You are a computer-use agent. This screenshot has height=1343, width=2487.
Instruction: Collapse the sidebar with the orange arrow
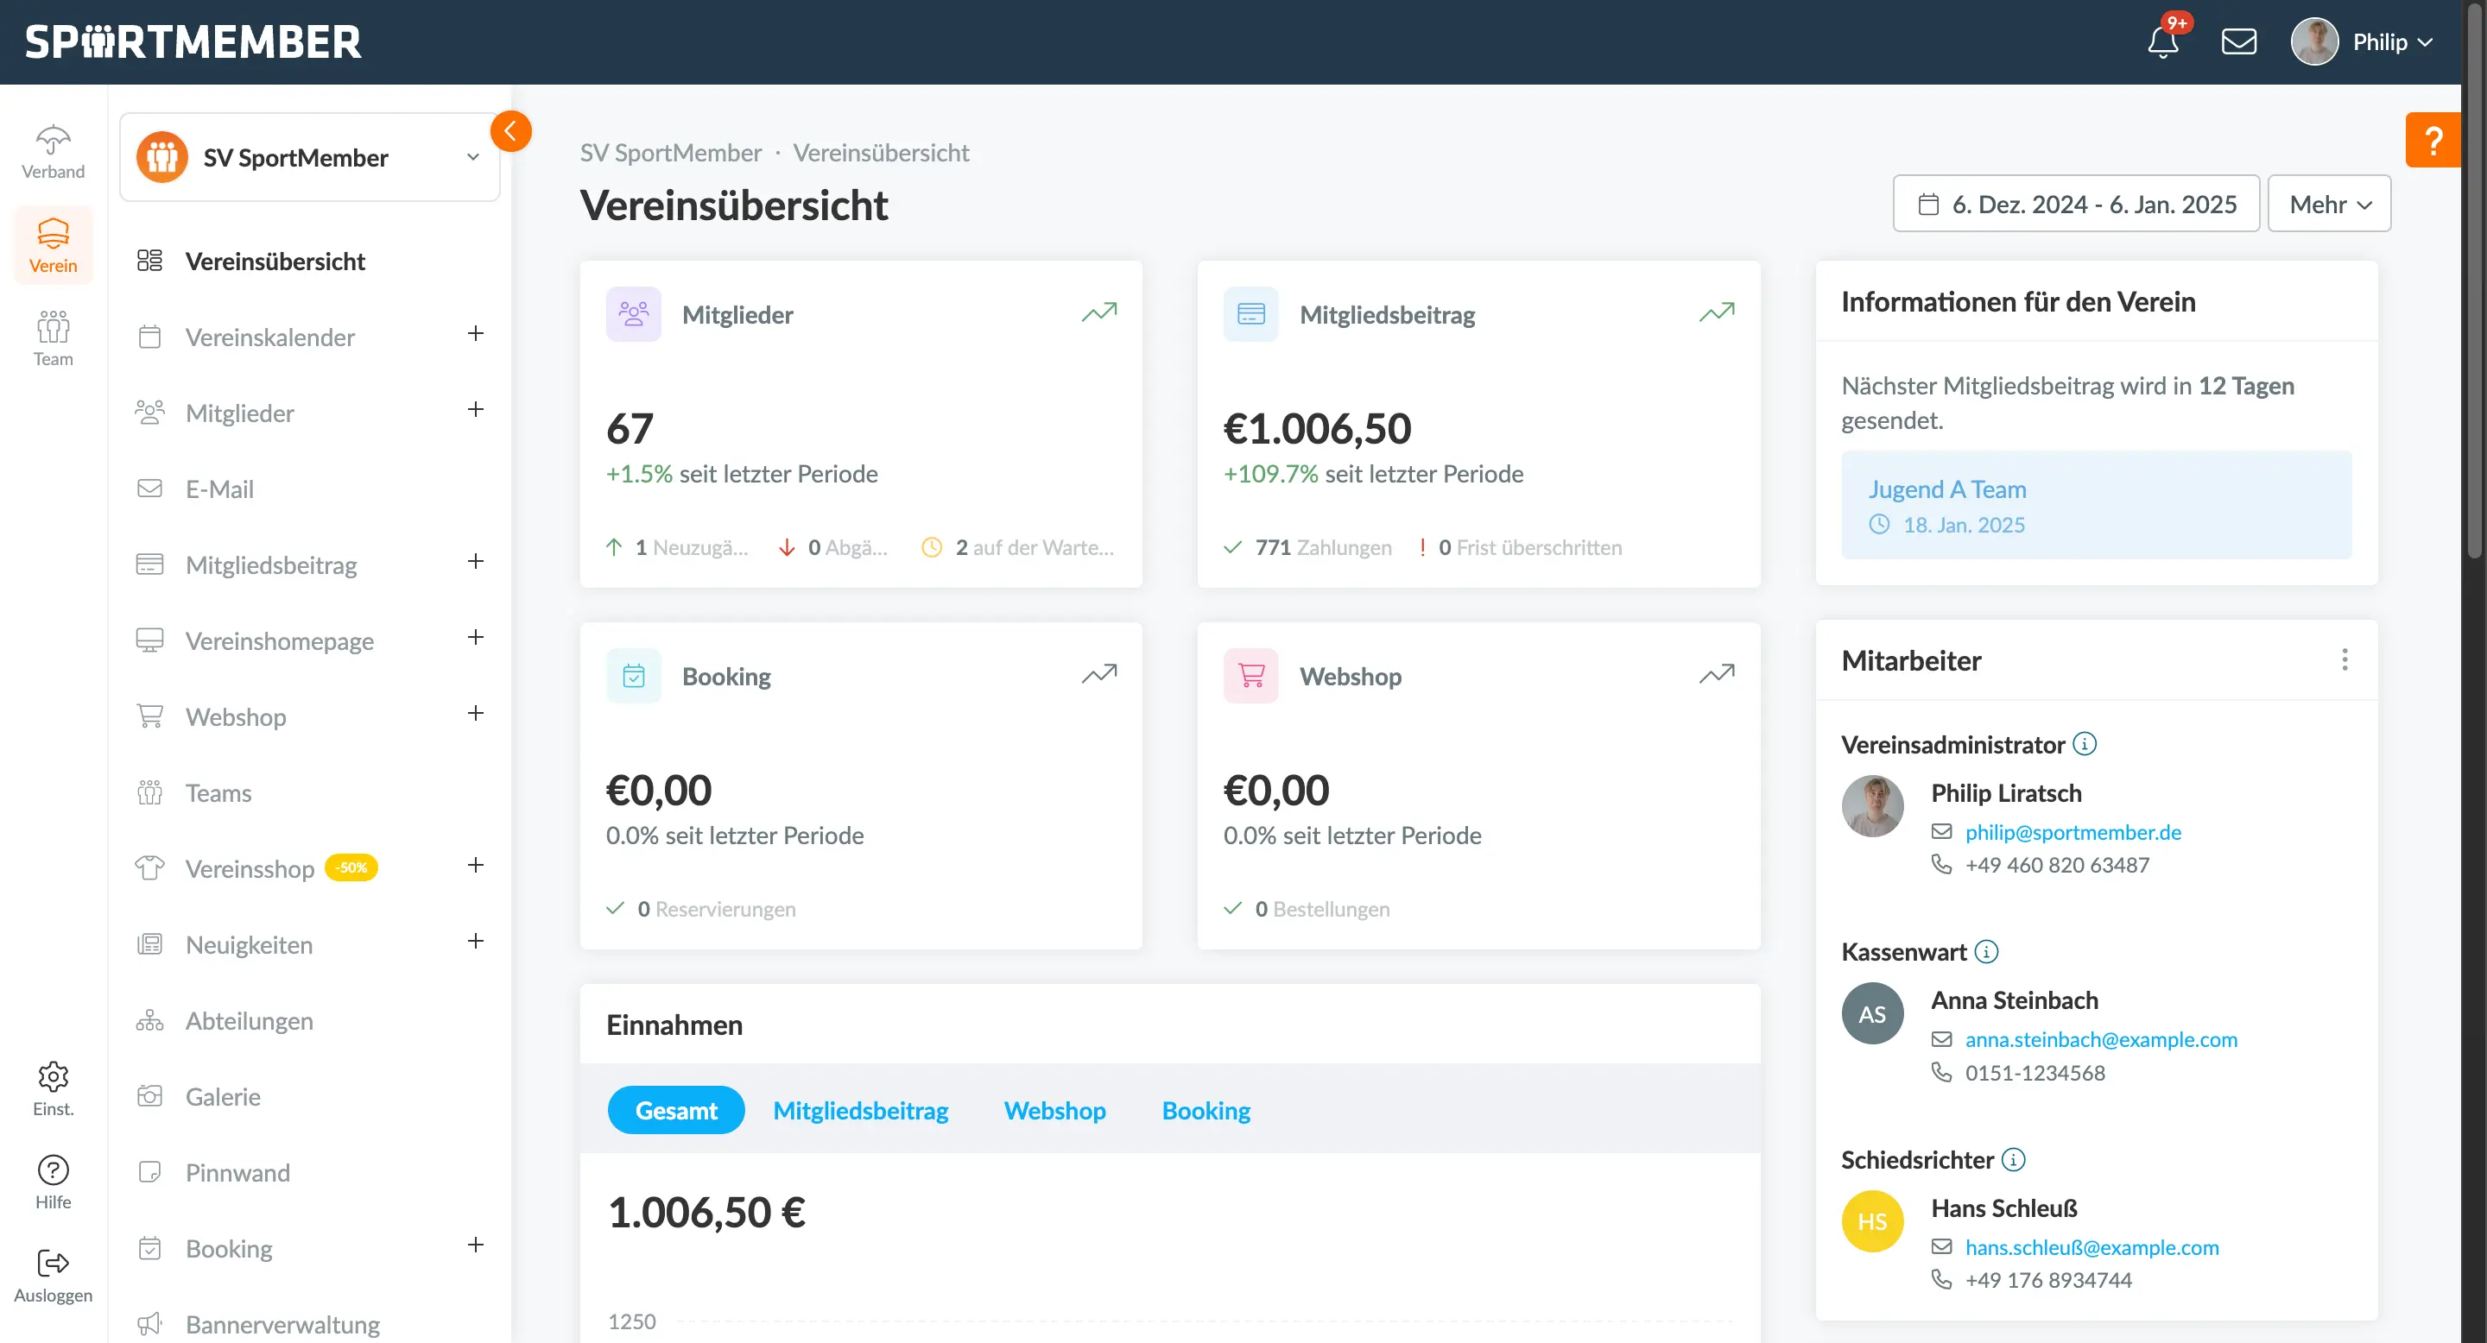[x=510, y=131]
